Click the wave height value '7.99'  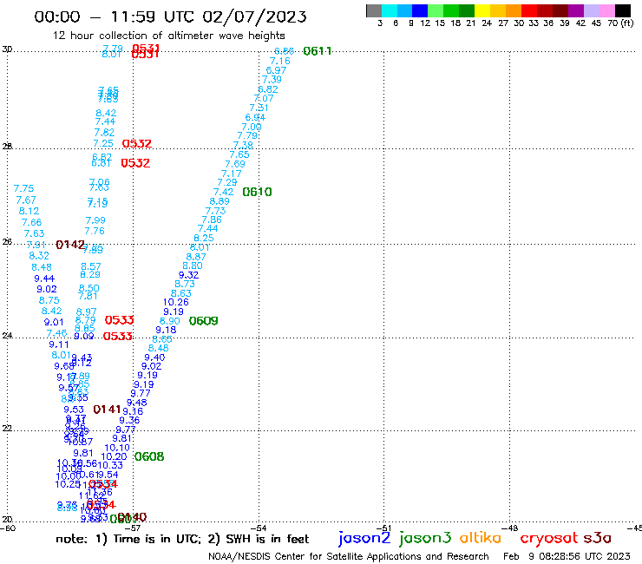(95, 220)
